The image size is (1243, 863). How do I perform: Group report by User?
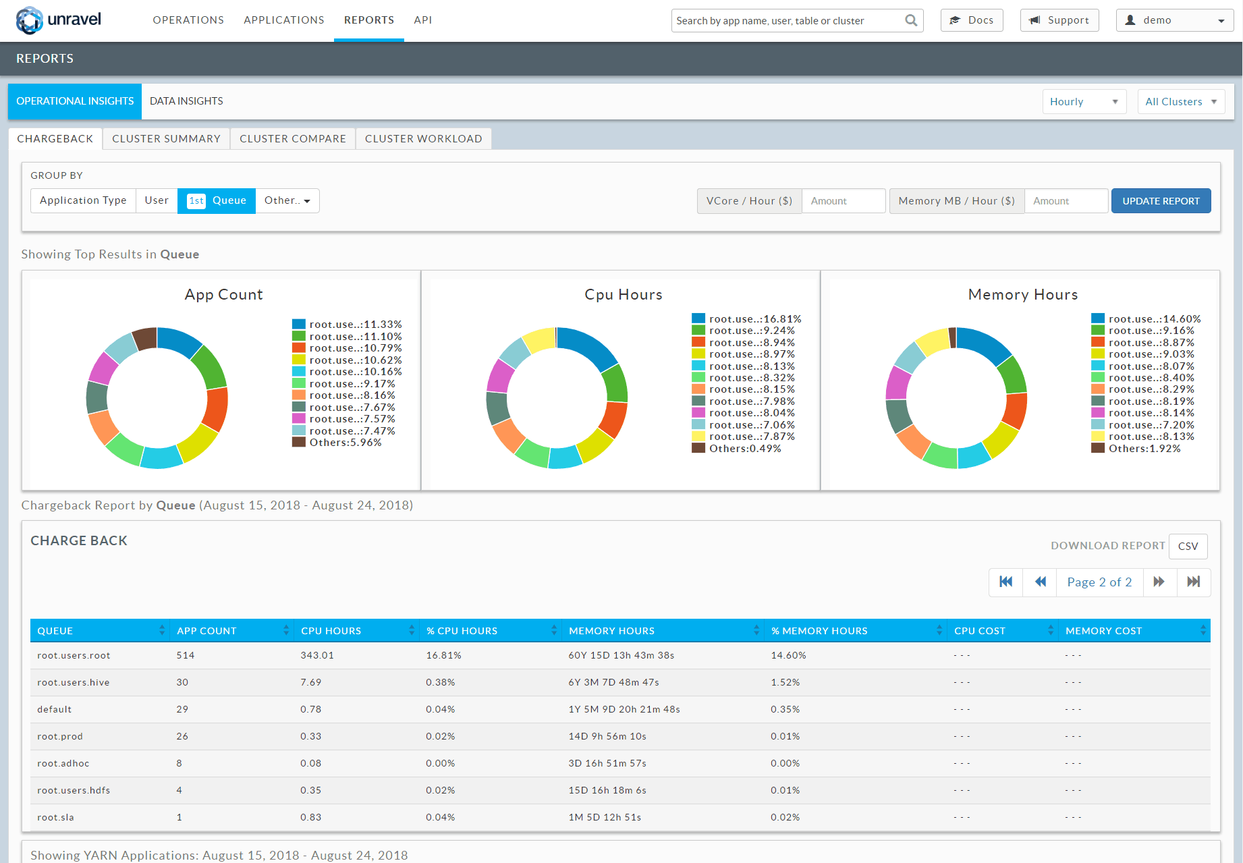pos(157,200)
